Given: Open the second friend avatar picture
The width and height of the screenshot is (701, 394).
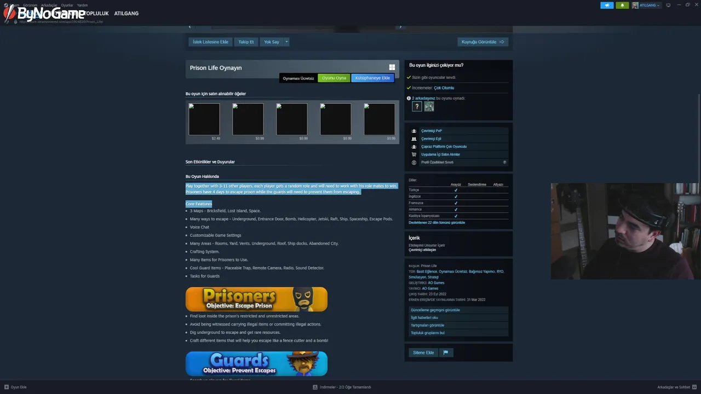Looking at the screenshot, I should click(x=429, y=106).
